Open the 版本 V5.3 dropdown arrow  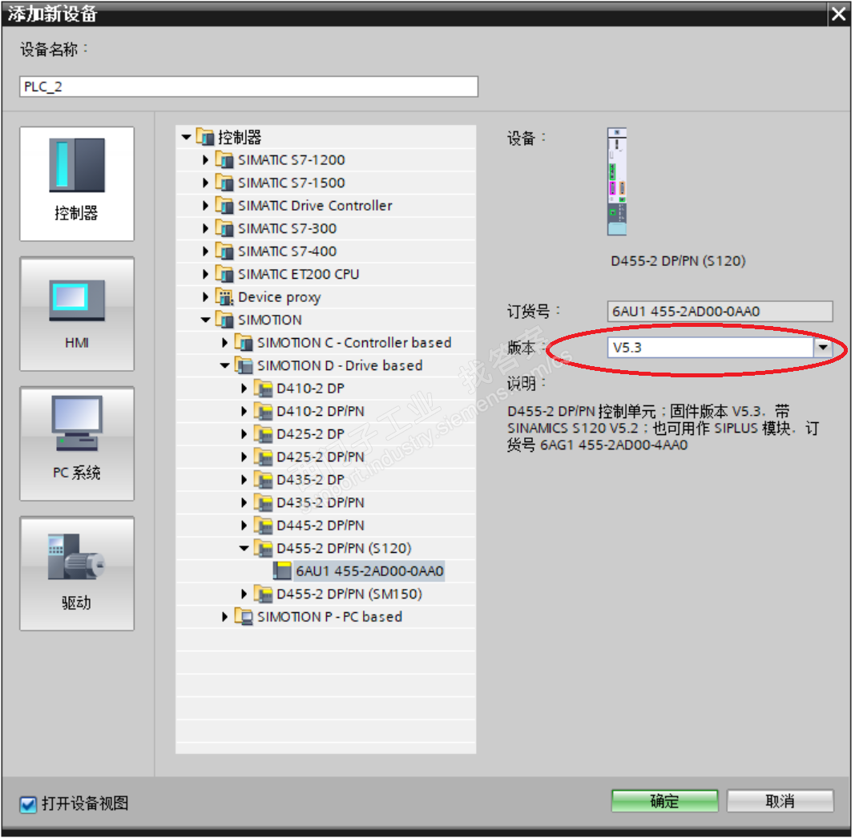823,348
